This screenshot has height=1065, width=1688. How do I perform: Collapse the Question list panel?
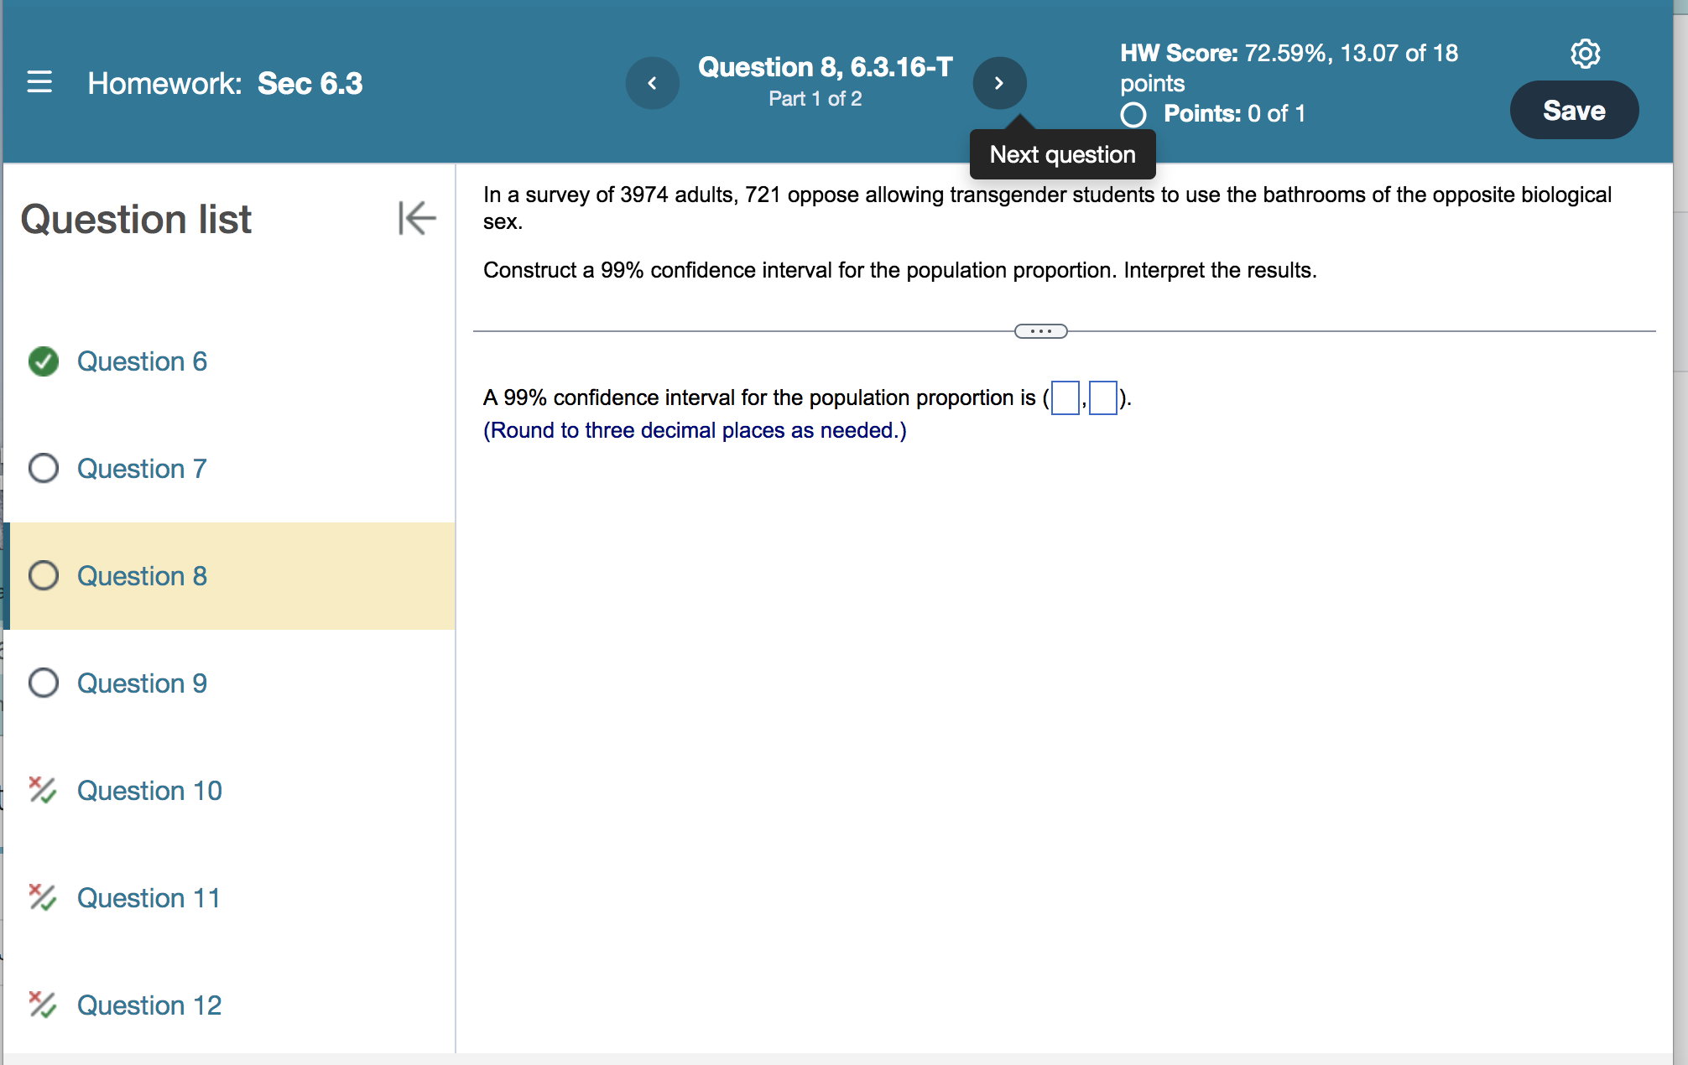(417, 218)
